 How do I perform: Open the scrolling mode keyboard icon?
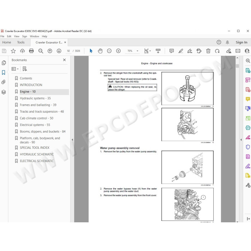pos(158,51)
